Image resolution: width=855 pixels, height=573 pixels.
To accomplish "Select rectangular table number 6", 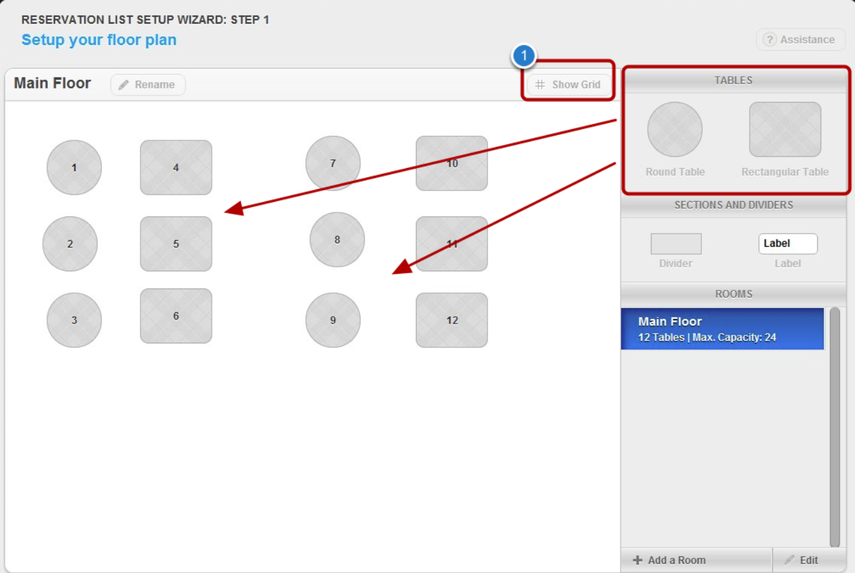I will [x=176, y=316].
